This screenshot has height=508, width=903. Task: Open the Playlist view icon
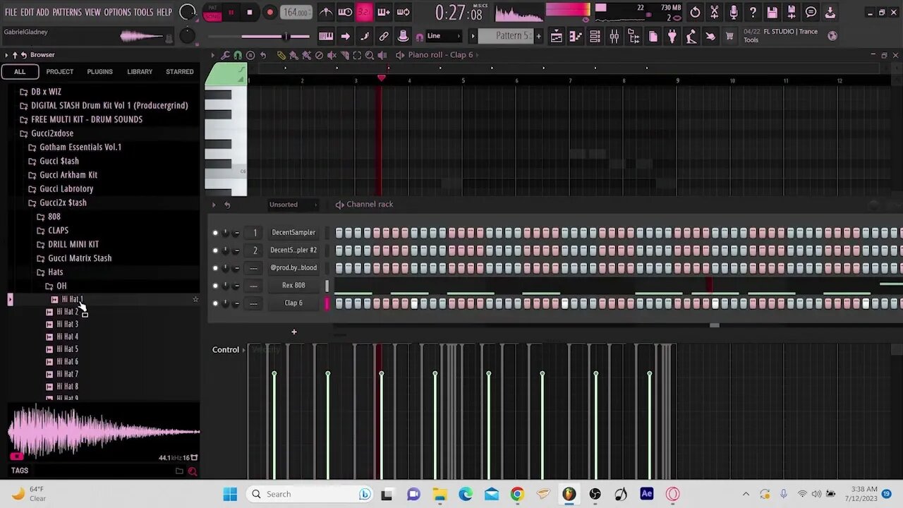557,37
